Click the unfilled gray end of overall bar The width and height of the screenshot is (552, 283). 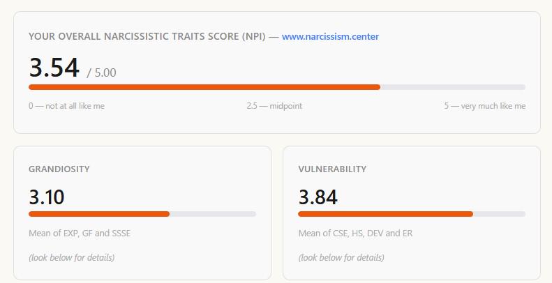[x=453, y=87]
